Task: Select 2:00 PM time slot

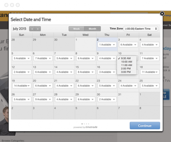Action: pyautogui.click(x=126, y=69)
